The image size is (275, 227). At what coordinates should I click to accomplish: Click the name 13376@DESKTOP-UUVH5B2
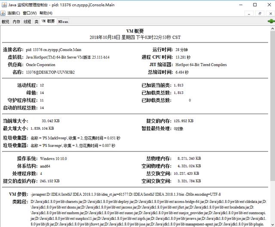[x=50, y=73]
